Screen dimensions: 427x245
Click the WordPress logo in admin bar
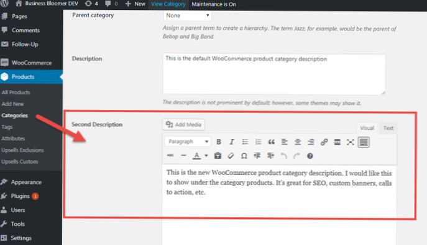(x=4, y=4)
